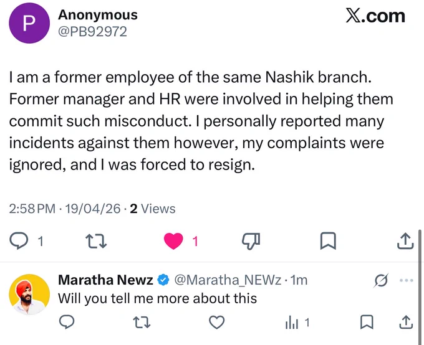Open the purple P profile avatar

[x=29, y=23]
